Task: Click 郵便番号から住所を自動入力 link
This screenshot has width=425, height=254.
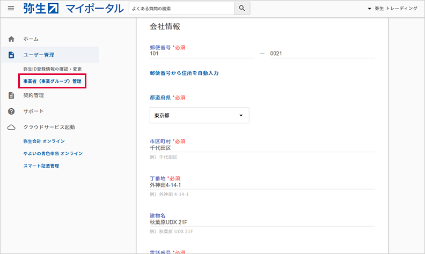Action: tap(184, 73)
